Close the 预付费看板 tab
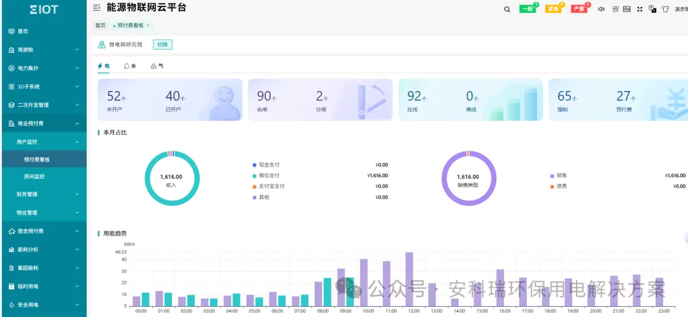The width and height of the screenshot is (688, 317). pos(148,25)
